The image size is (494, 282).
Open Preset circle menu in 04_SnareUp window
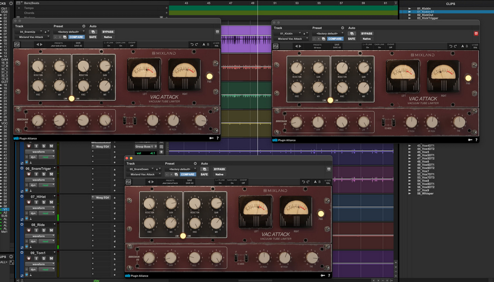coord(84,26)
